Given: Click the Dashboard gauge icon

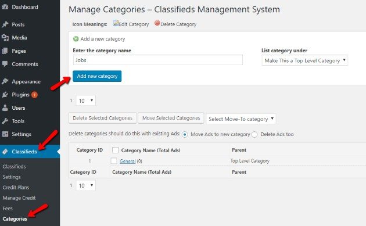Looking at the screenshot, I should coord(5,7).
